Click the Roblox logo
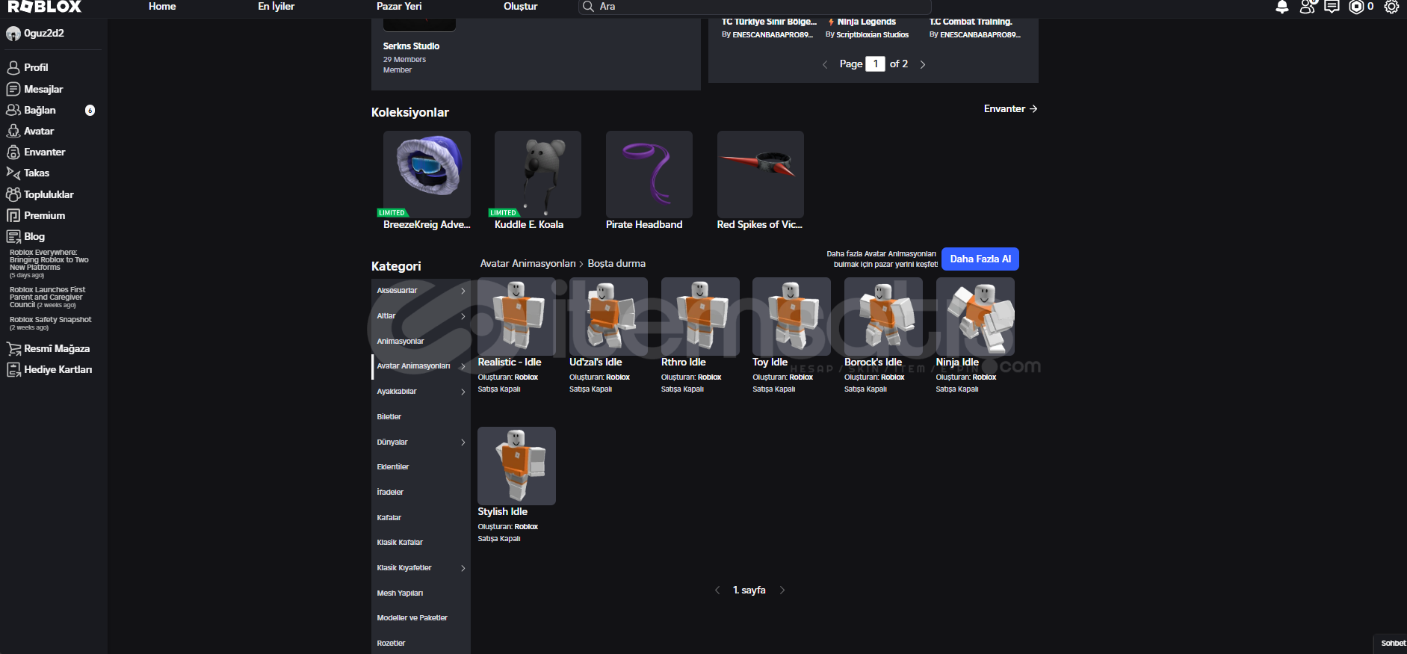Screen dimensions: 1407x654 coord(45,7)
